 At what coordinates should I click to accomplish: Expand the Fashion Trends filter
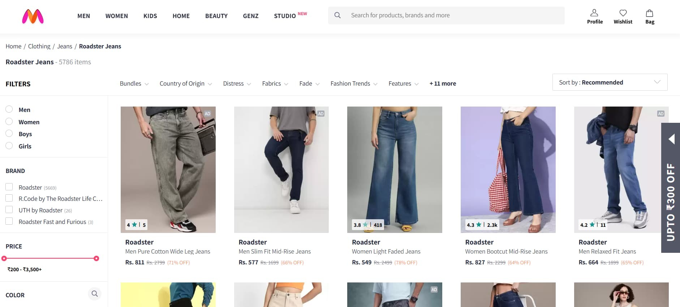[x=354, y=83]
